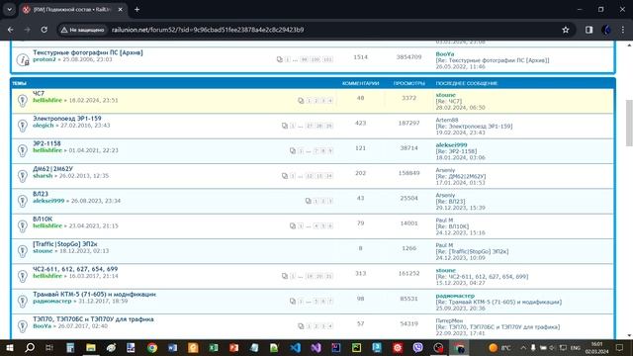Open last poster BooYa in archive row
Screen dimensions: 633x356
(445, 53)
